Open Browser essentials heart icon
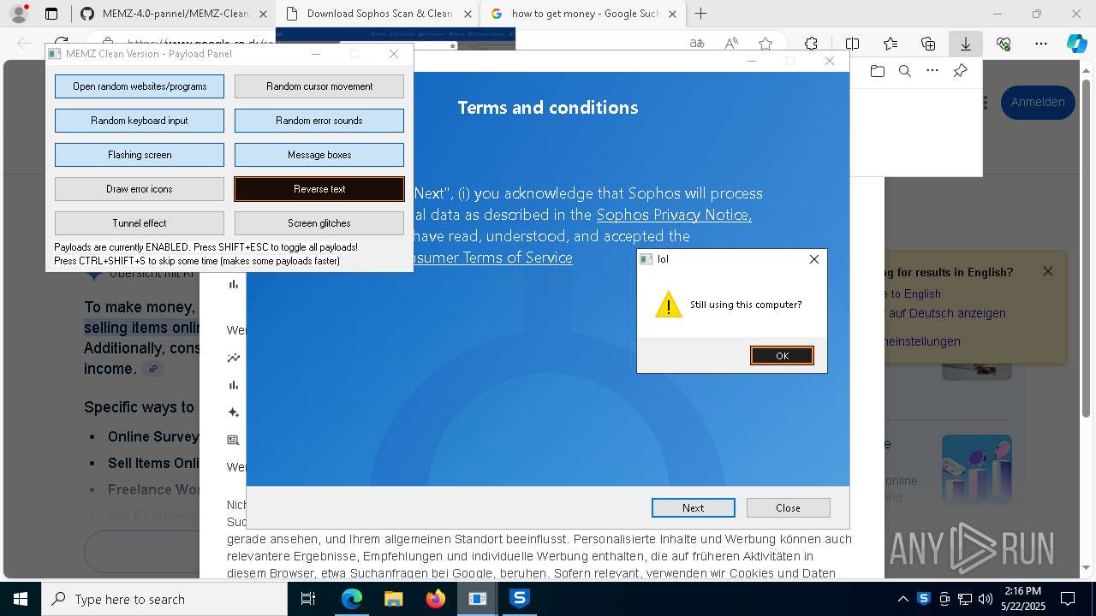The height and width of the screenshot is (616, 1096). point(1004,44)
